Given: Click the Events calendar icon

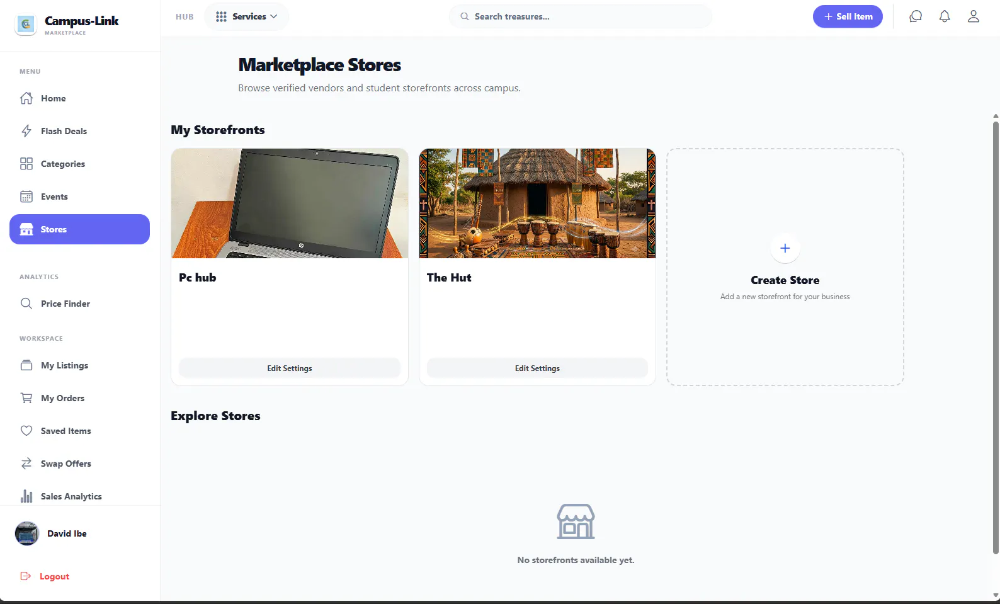Looking at the screenshot, I should tap(26, 197).
